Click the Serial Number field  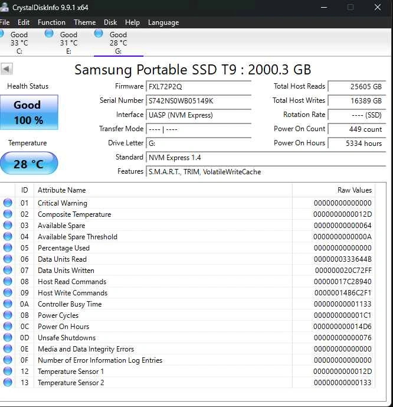tap(199, 100)
